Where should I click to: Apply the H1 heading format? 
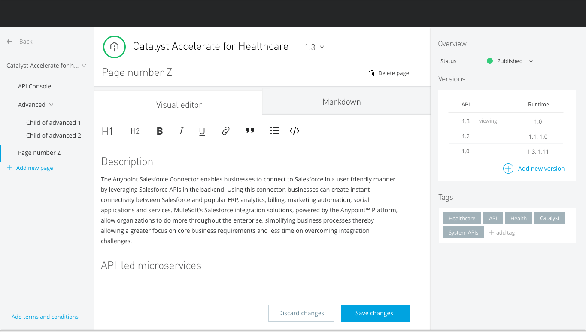[x=107, y=131]
